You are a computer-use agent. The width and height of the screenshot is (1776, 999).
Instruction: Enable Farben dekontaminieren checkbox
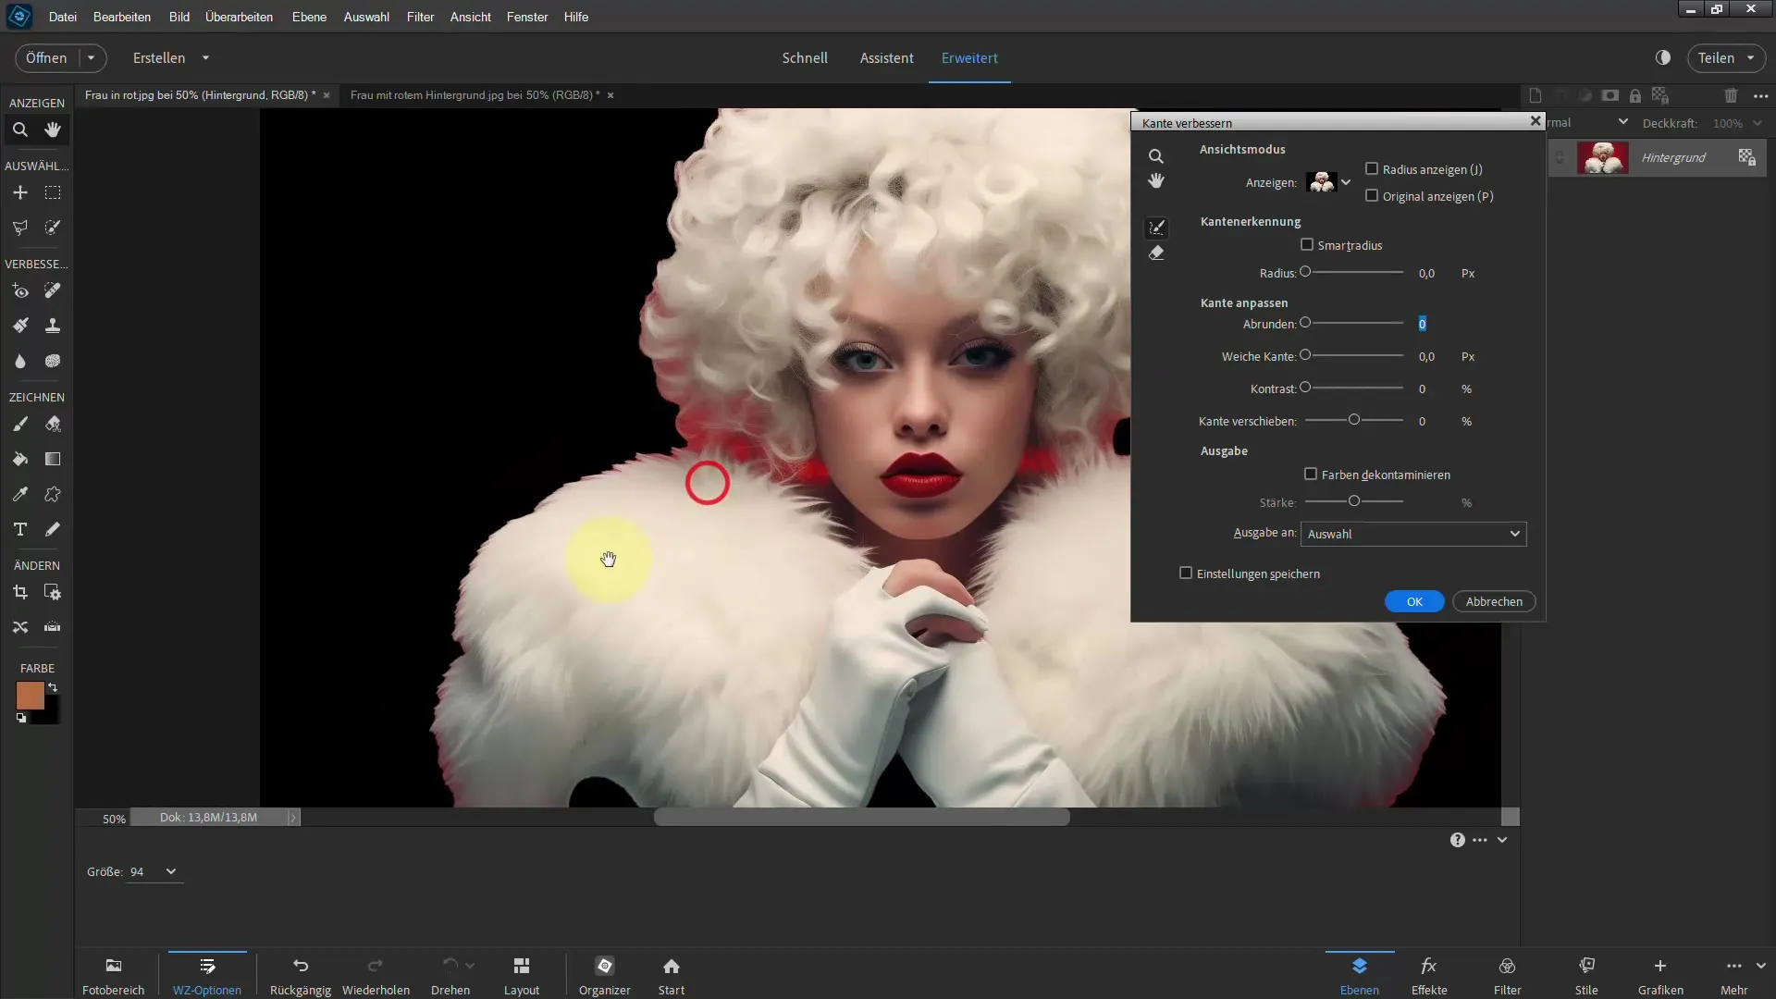(1311, 475)
